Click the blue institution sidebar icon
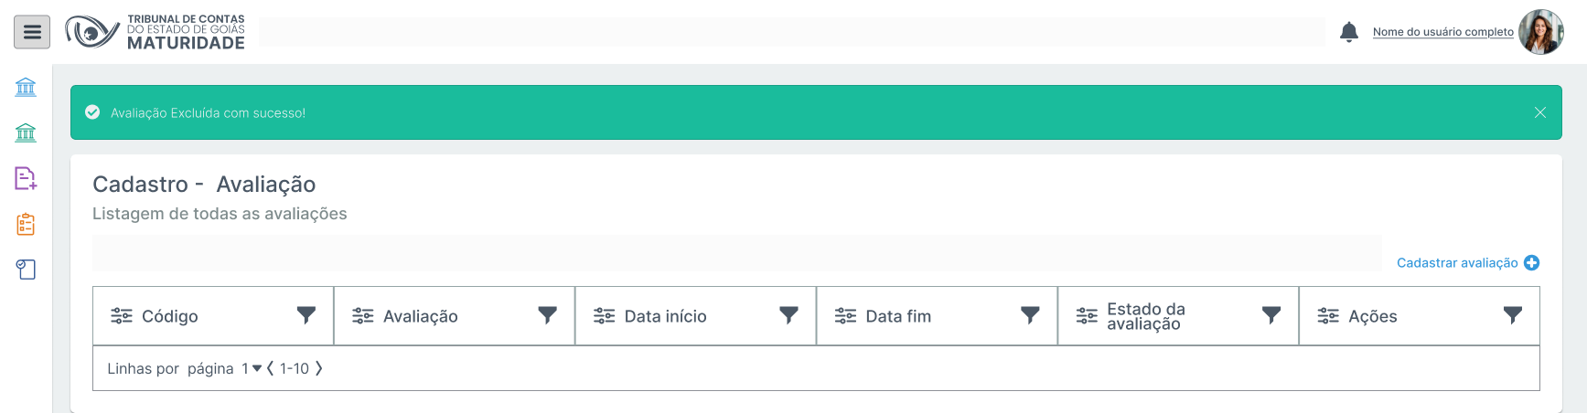1587x413 pixels. (26, 88)
